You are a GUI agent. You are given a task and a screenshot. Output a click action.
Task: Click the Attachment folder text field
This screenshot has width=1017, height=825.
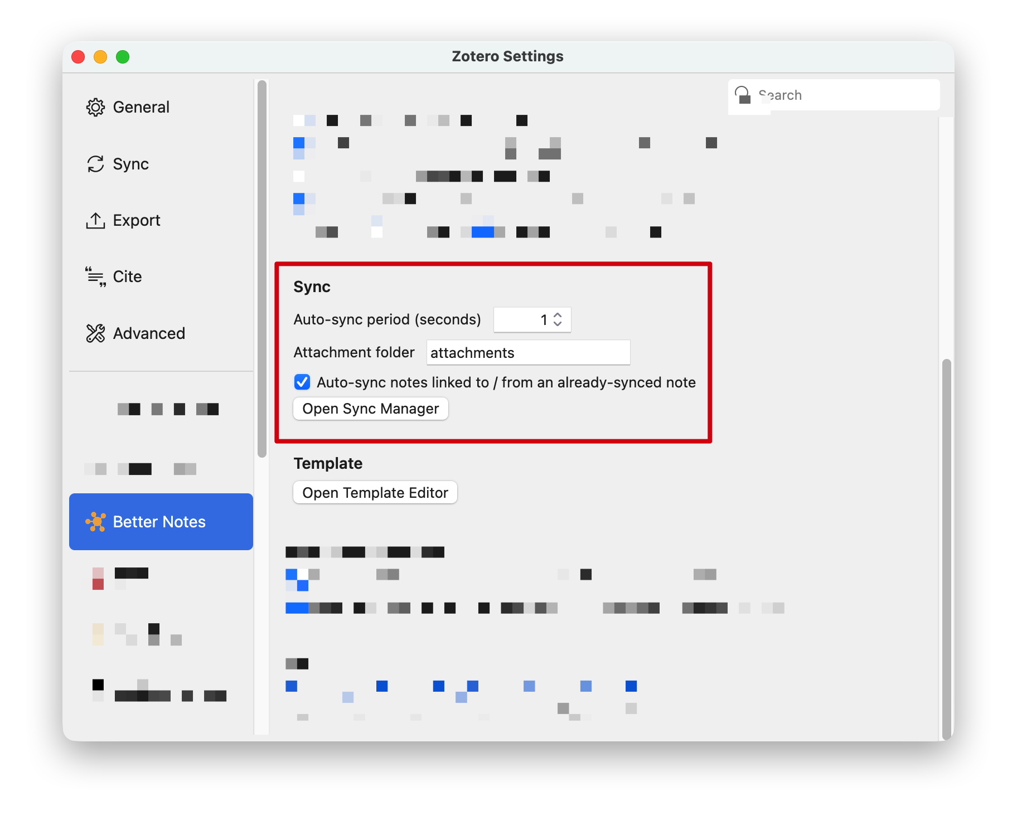click(x=528, y=353)
